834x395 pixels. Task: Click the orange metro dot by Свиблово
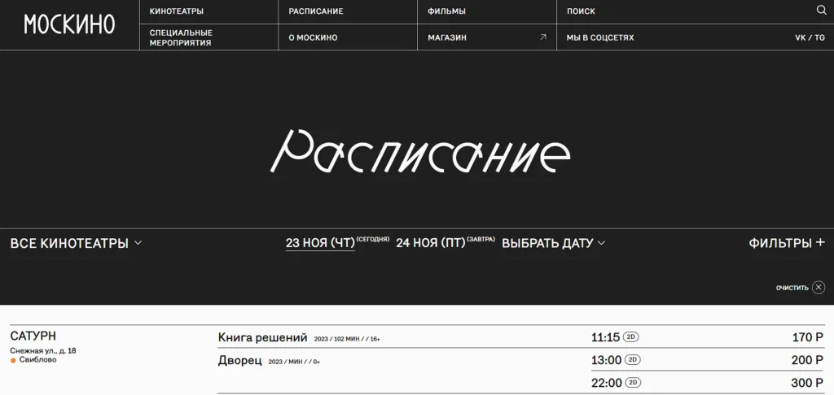point(13,361)
